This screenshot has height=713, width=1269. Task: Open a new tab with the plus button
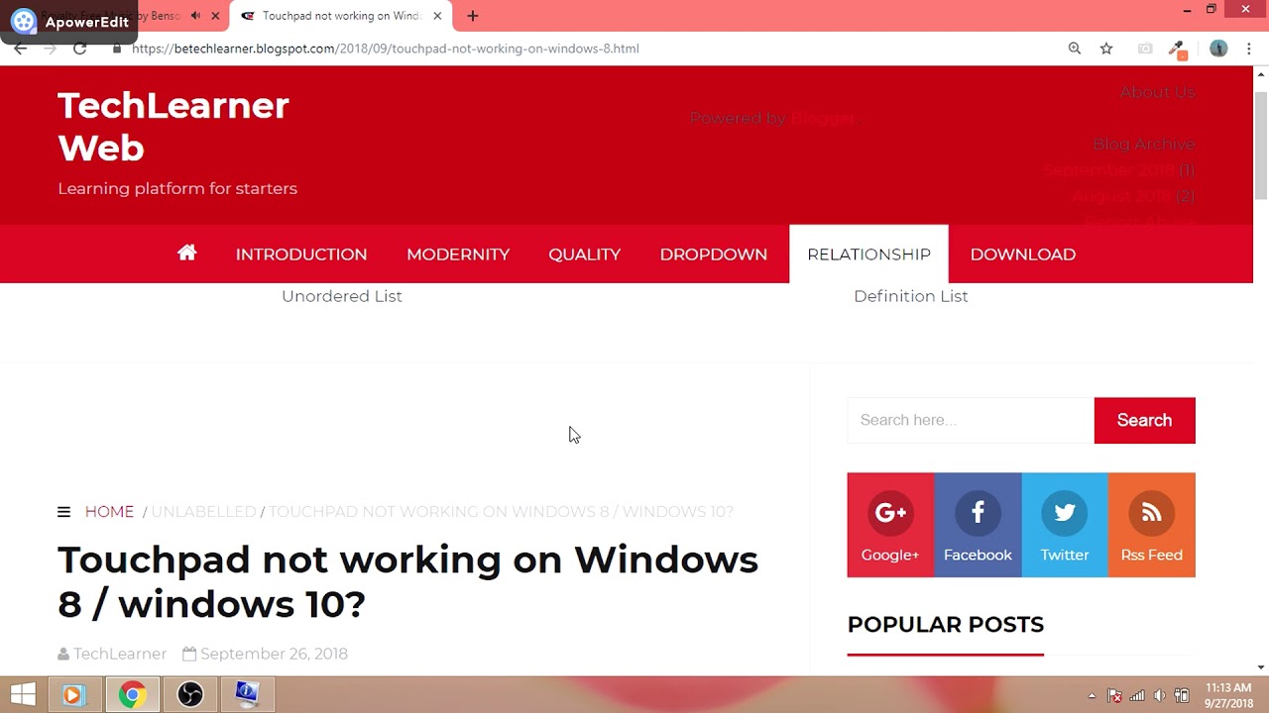473,16
